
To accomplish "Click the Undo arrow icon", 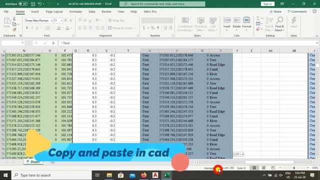I will coord(40,4).
